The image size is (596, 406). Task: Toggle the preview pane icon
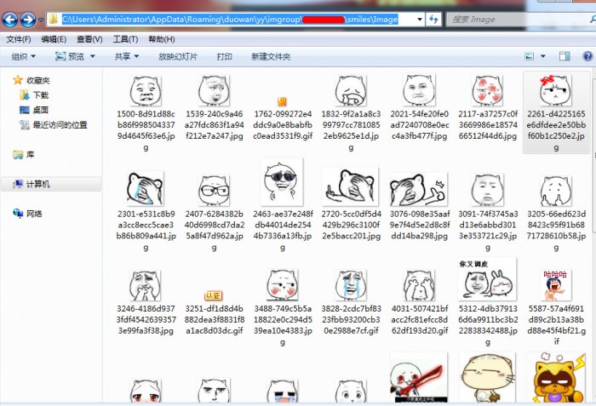[x=564, y=57]
